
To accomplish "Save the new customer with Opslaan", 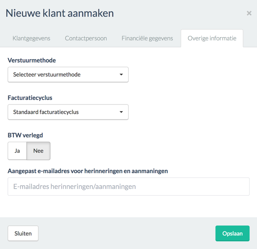I will coord(232,234).
